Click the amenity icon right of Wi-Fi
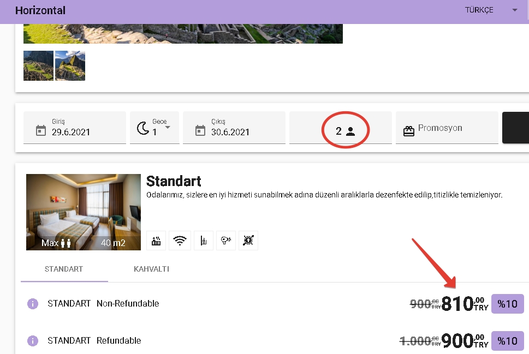Viewport: 529px width, 354px height. (203, 241)
